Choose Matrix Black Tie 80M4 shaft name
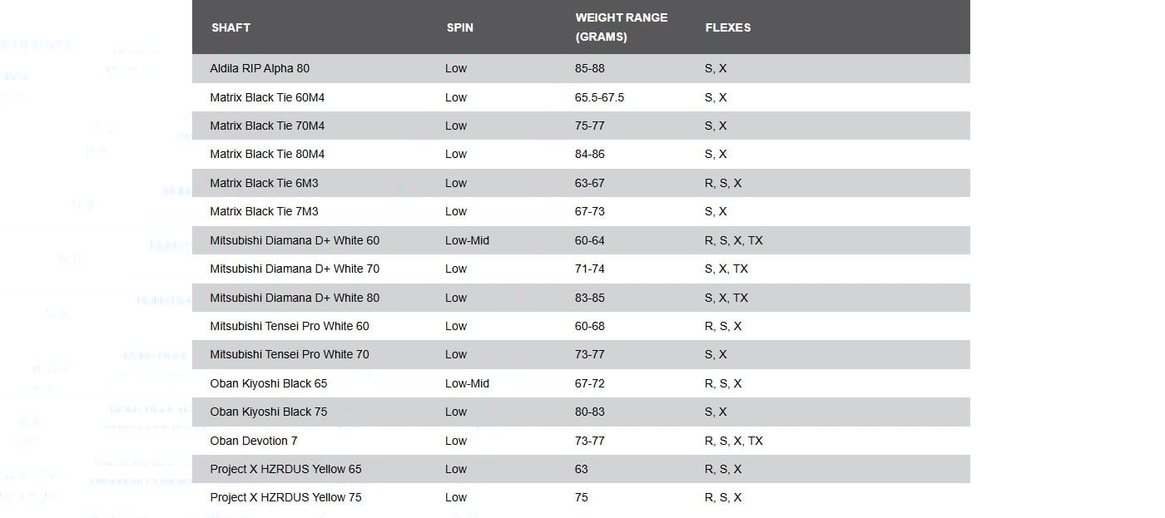 (267, 154)
